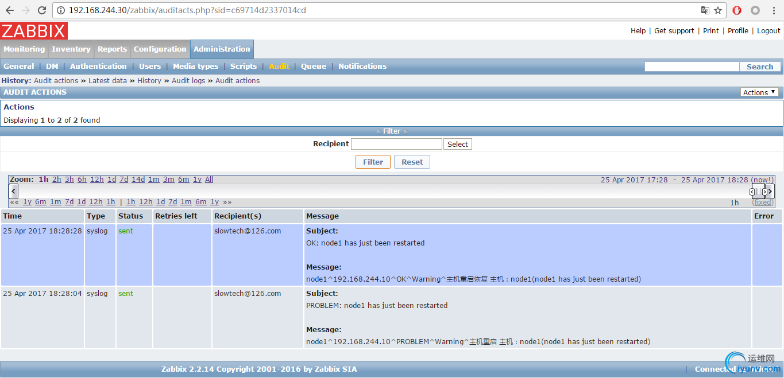Click the timeline right scroll arrow
This screenshot has height=378, width=784.
[770, 191]
